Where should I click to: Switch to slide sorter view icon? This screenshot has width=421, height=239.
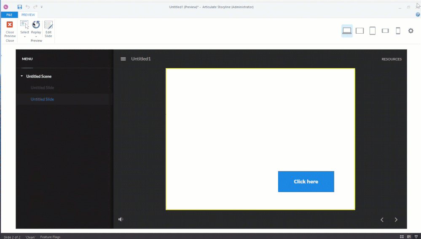tap(402, 236)
